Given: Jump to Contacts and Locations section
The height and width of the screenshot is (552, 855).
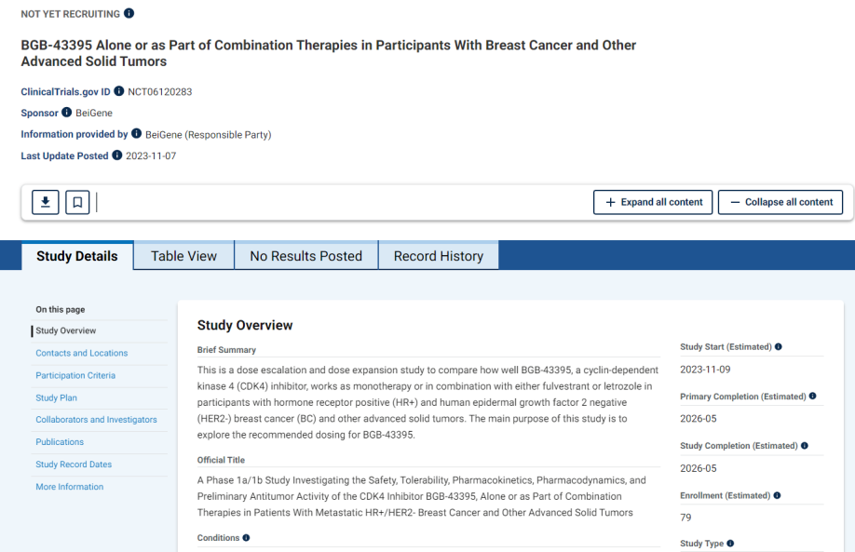Looking at the screenshot, I should point(82,353).
